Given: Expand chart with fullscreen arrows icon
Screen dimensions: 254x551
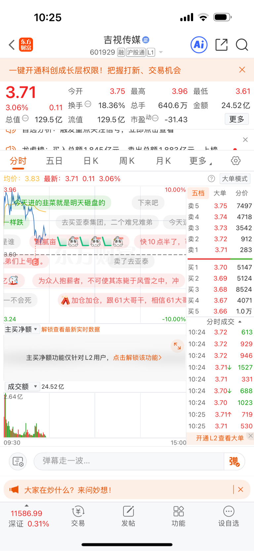Looking at the screenshot, I should (178, 346).
